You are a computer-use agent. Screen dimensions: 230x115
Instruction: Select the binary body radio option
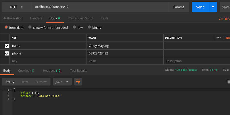tap(89, 27)
